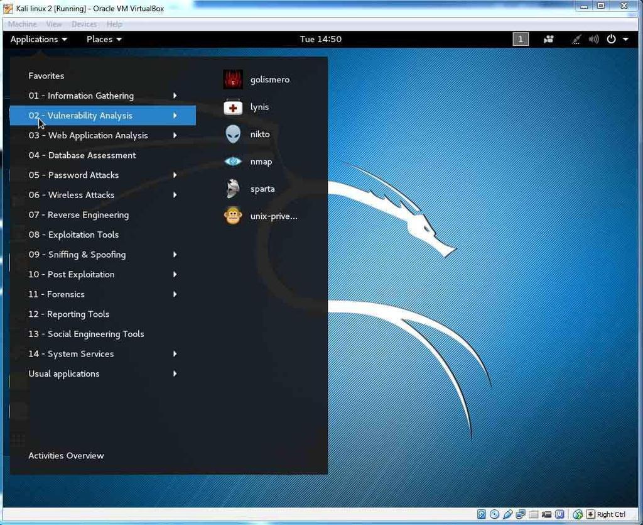The image size is (643, 525).
Task: Open VirtualBox Devices menu
Action: (x=84, y=25)
